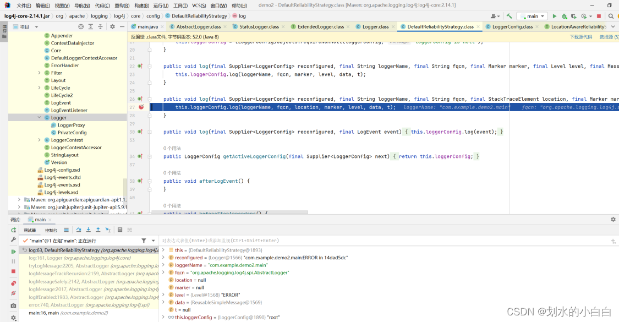Expand the LifeCycle tree node
619x322 pixels.
click(39, 88)
